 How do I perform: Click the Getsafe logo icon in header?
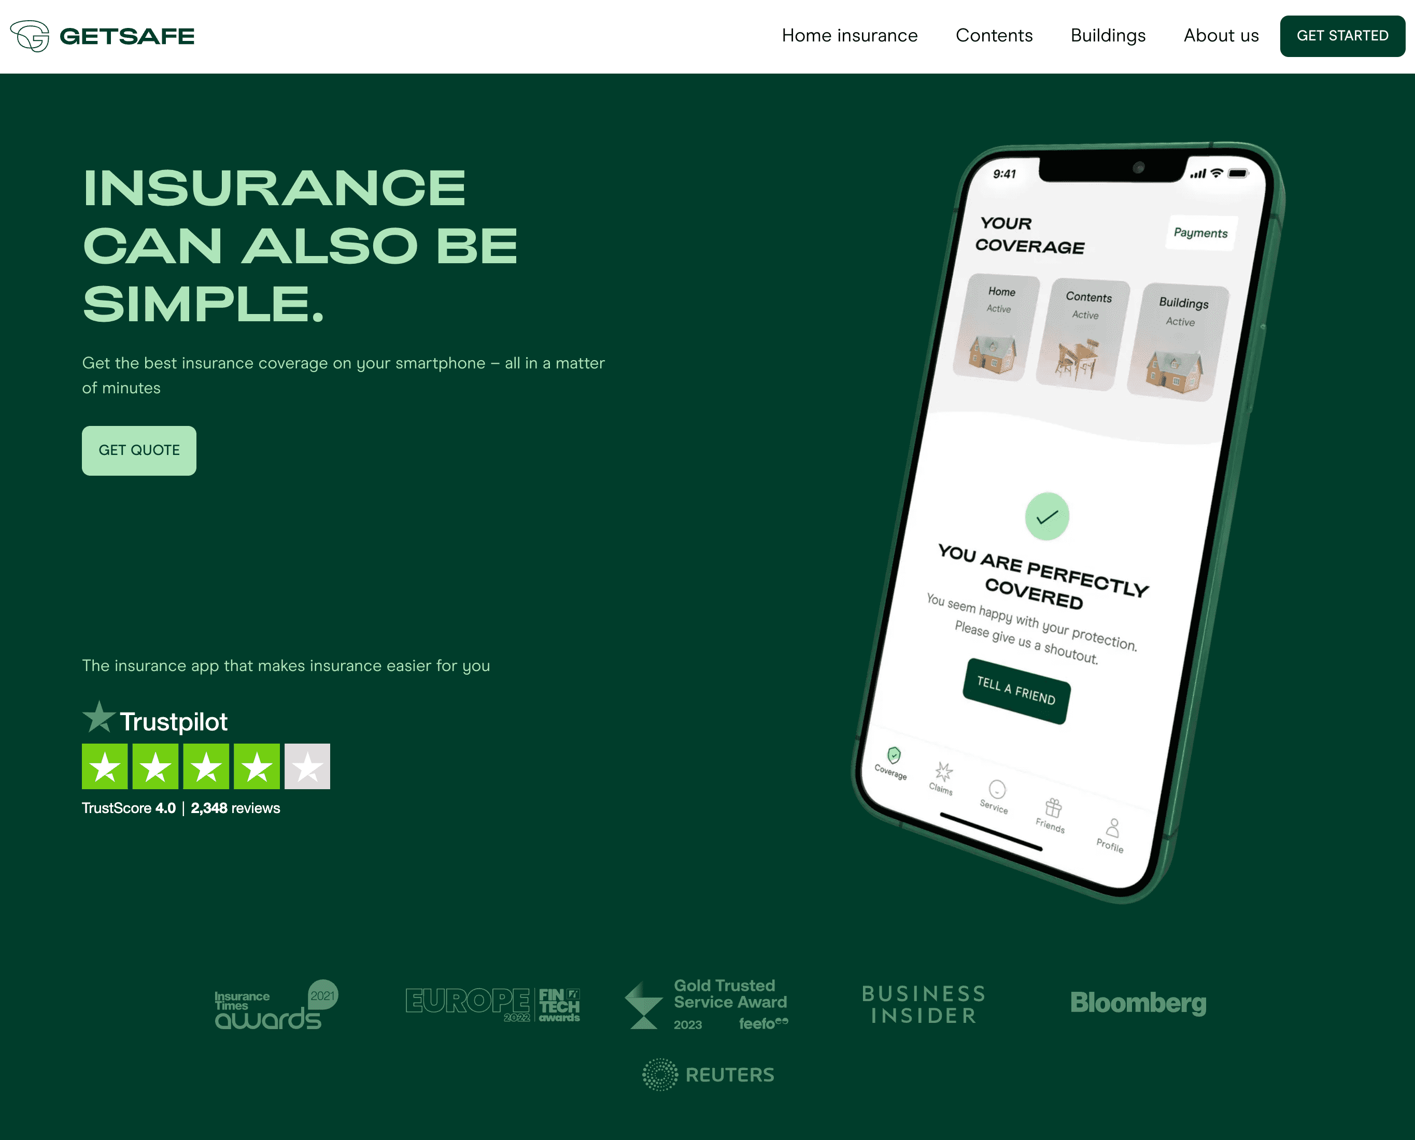(30, 36)
